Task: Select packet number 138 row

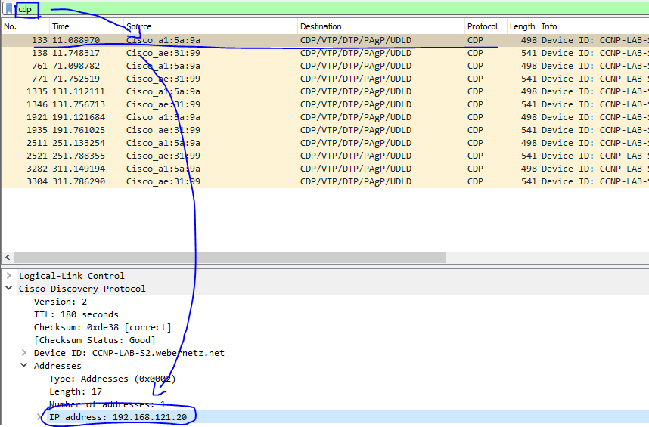Action: coord(325,53)
